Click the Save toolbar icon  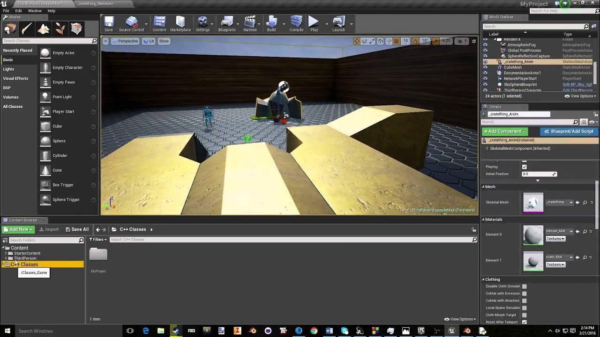(x=109, y=23)
